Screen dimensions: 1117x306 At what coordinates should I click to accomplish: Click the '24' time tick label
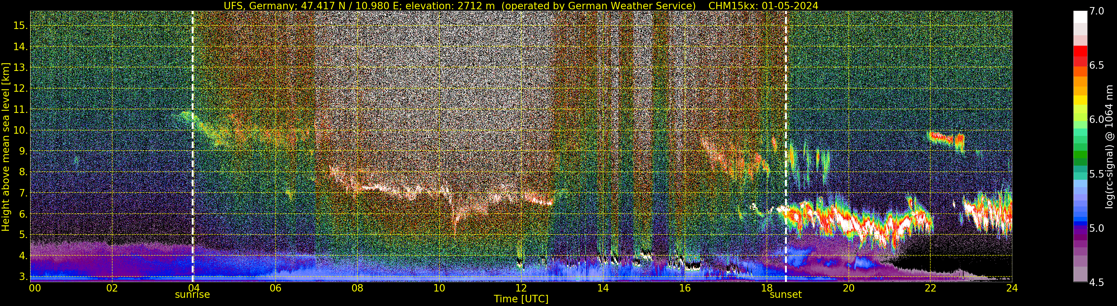coord(1012,288)
